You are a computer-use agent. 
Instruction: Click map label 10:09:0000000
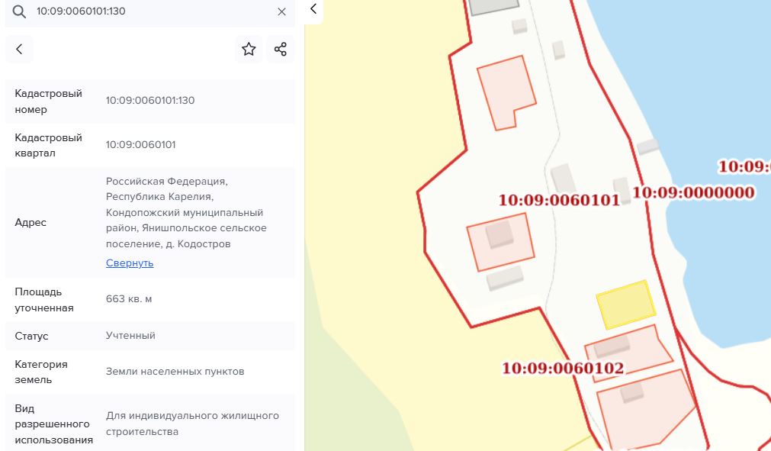click(693, 192)
